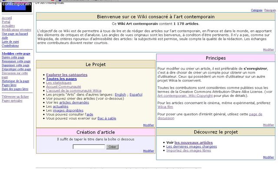Open the actualités link in Le Projet
This screenshot has height=169, width=278.
point(60,107)
